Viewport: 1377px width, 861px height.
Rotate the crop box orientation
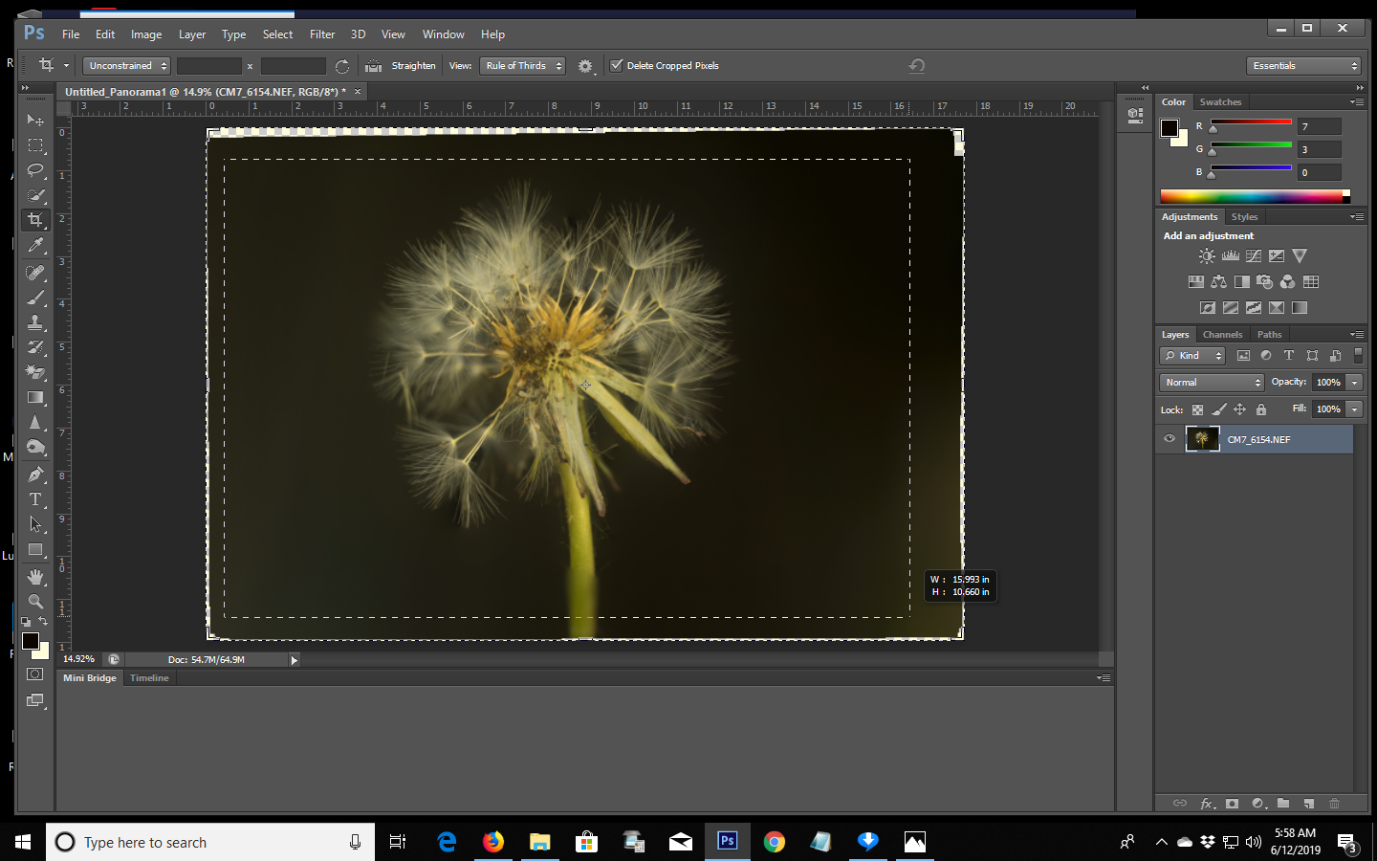(x=342, y=66)
